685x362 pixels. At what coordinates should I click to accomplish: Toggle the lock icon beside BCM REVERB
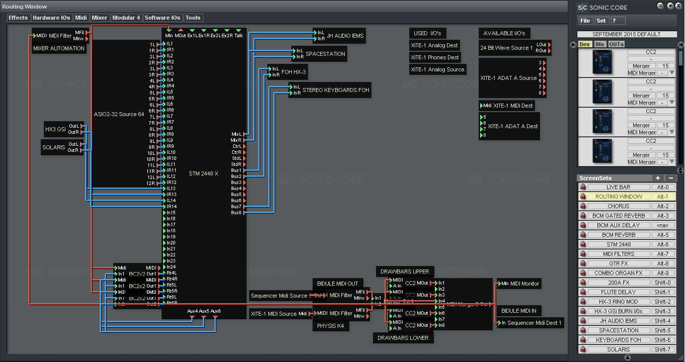(583, 235)
